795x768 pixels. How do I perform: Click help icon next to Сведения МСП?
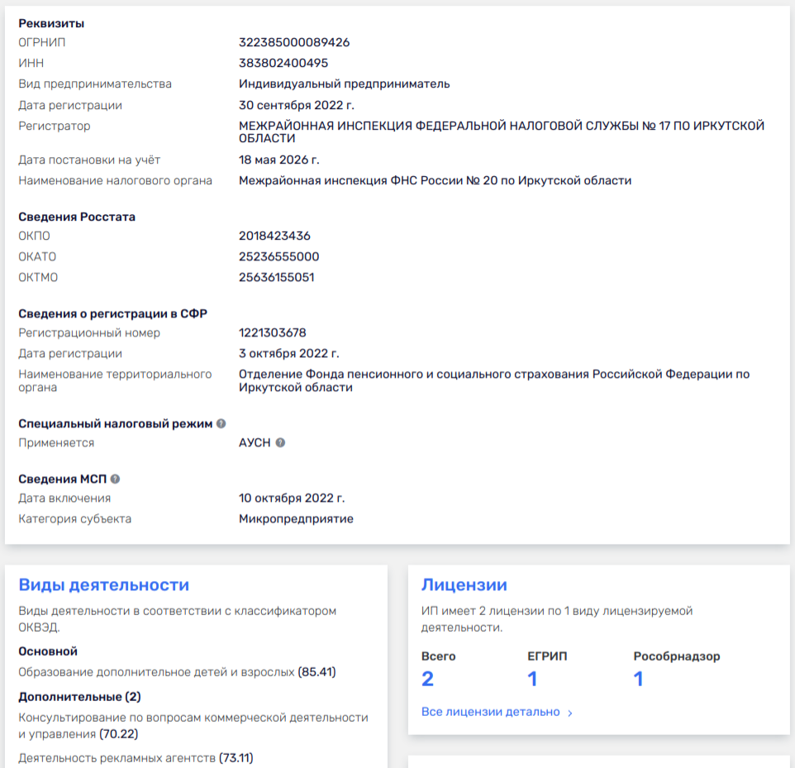pyautogui.click(x=115, y=479)
